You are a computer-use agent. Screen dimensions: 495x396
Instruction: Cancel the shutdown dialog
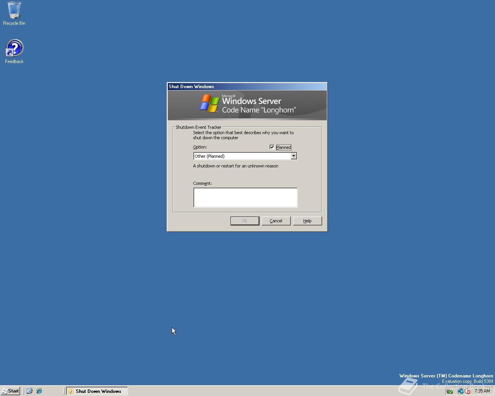(276, 221)
